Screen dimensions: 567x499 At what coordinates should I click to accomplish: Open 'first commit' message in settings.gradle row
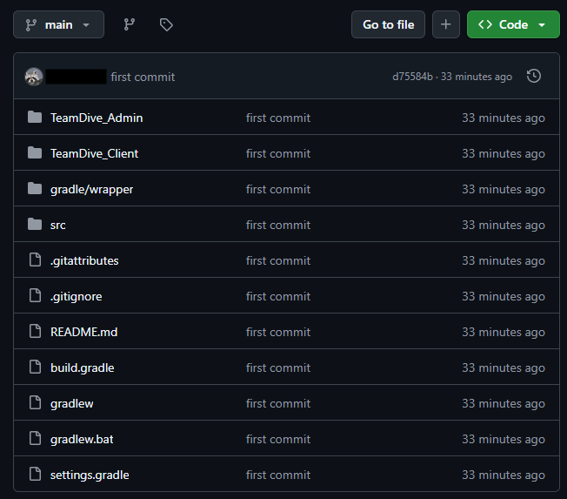tap(278, 475)
